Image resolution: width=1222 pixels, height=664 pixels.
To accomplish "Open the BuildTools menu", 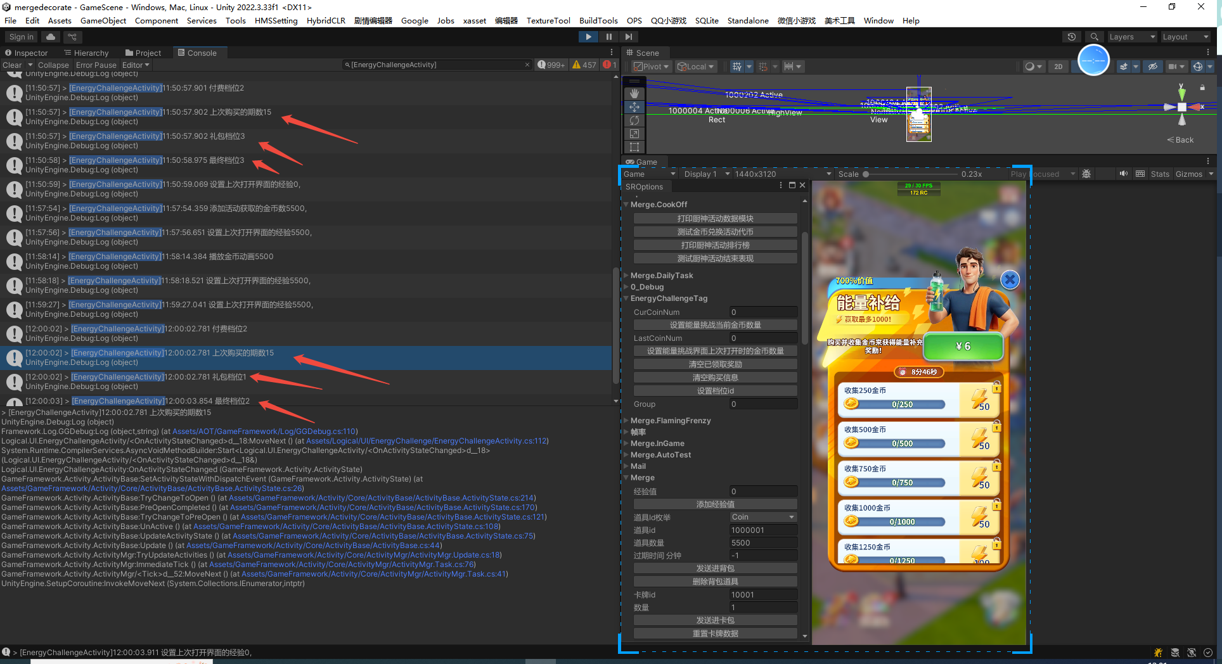I will coord(598,20).
